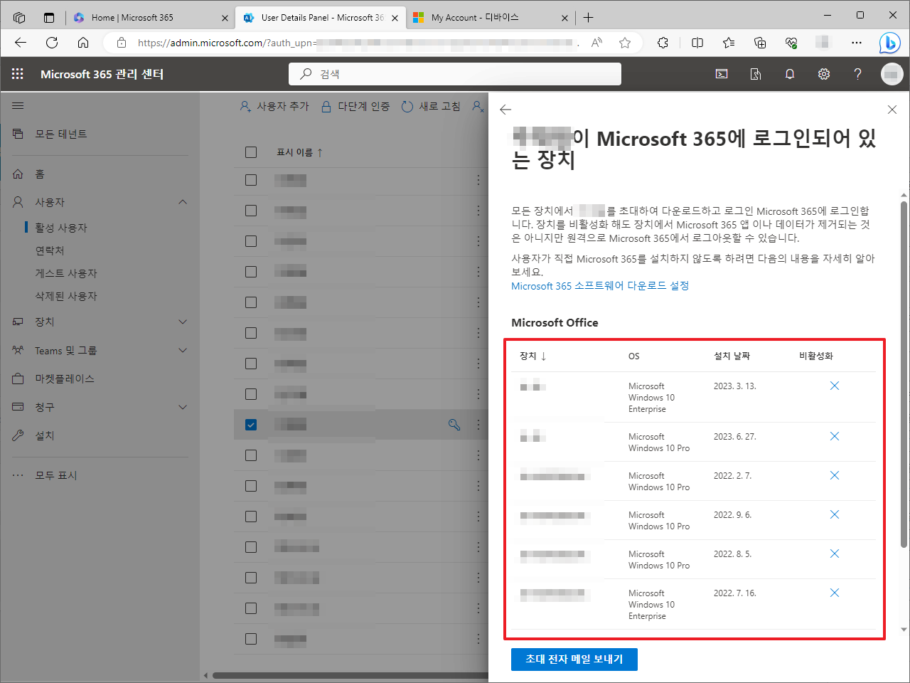Deactivate device installed 2022. 8. 5.

pyautogui.click(x=835, y=554)
